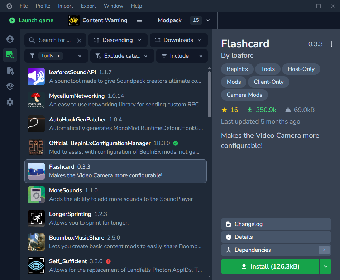The height and width of the screenshot is (280, 340).
Task: Click the mod list vertical scrollbar
Action: click(x=209, y=94)
